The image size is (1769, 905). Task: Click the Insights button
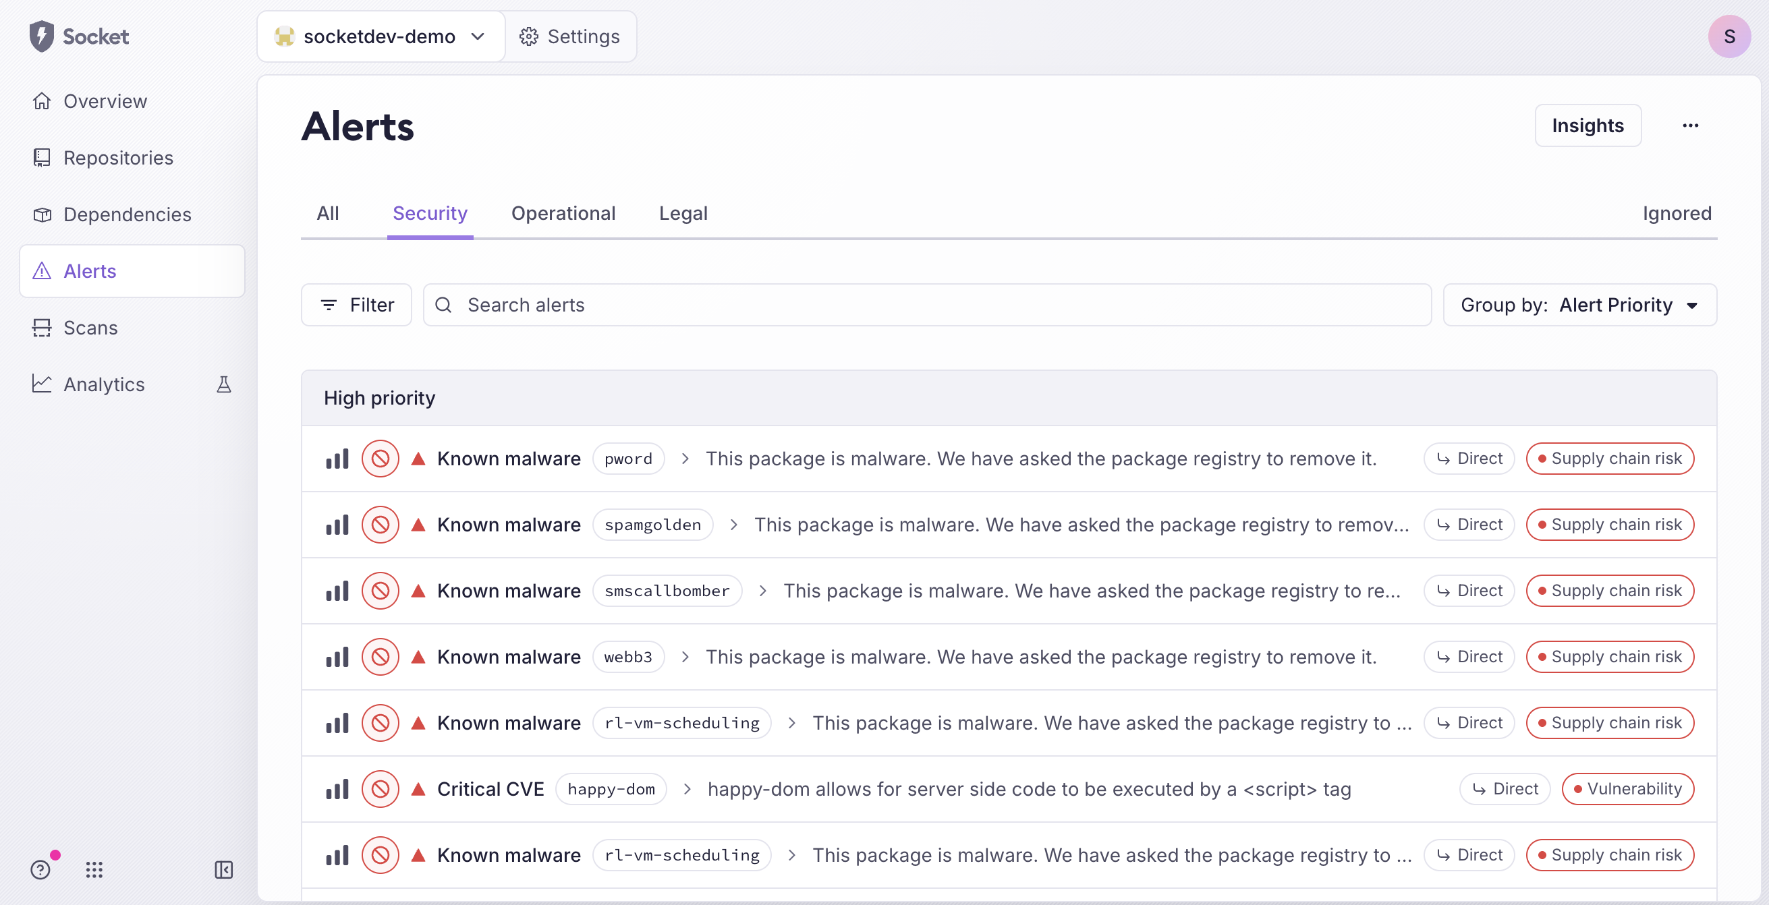click(1587, 125)
